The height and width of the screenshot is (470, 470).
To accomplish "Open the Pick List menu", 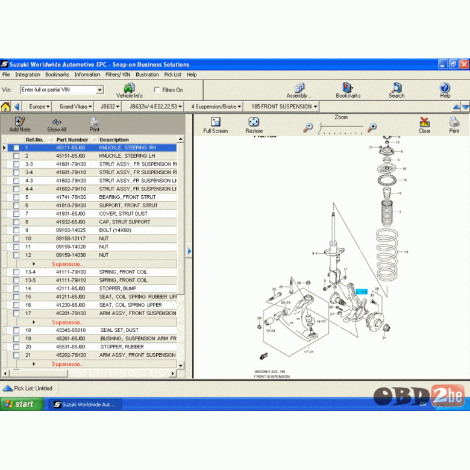I will 173,75.
